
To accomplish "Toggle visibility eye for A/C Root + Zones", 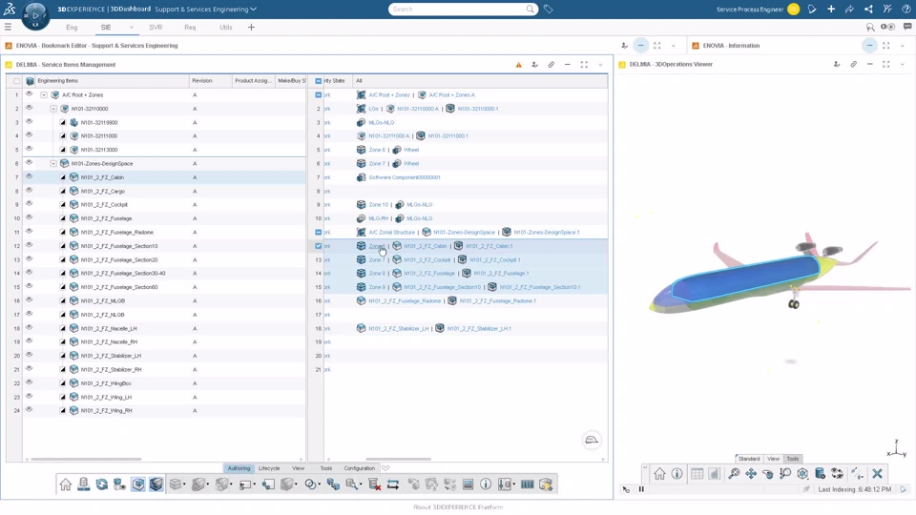I will click(x=29, y=94).
